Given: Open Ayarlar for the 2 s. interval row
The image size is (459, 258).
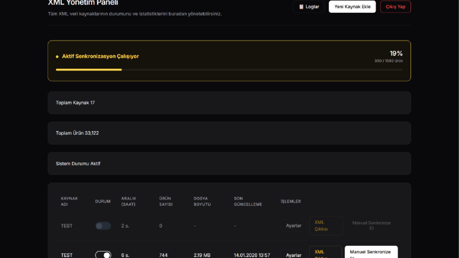Looking at the screenshot, I should (293, 226).
